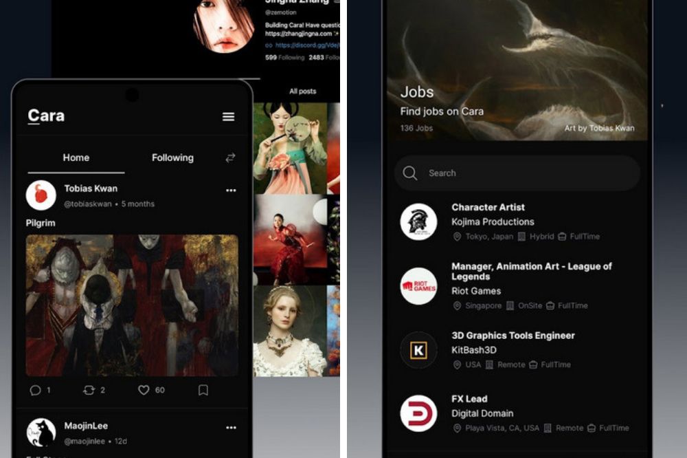Like the Pilgrim post with the heart icon
Viewport: 687px width, 458px height.
pos(144,390)
